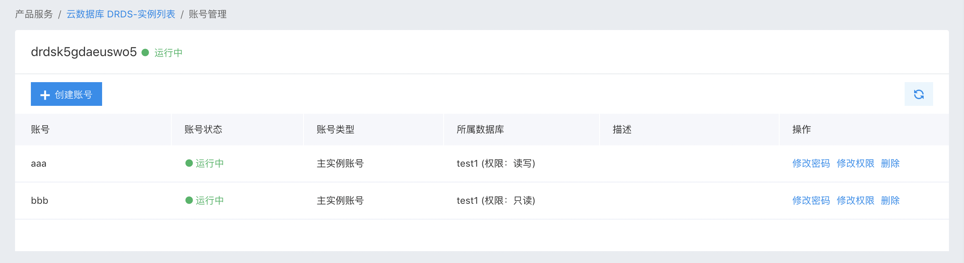
Task: Click the 账号管理 breadcrumb item
Action: [x=208, y=14]
